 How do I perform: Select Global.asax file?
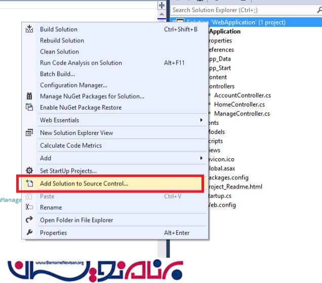pyautogui.click(x=222, y=168)
